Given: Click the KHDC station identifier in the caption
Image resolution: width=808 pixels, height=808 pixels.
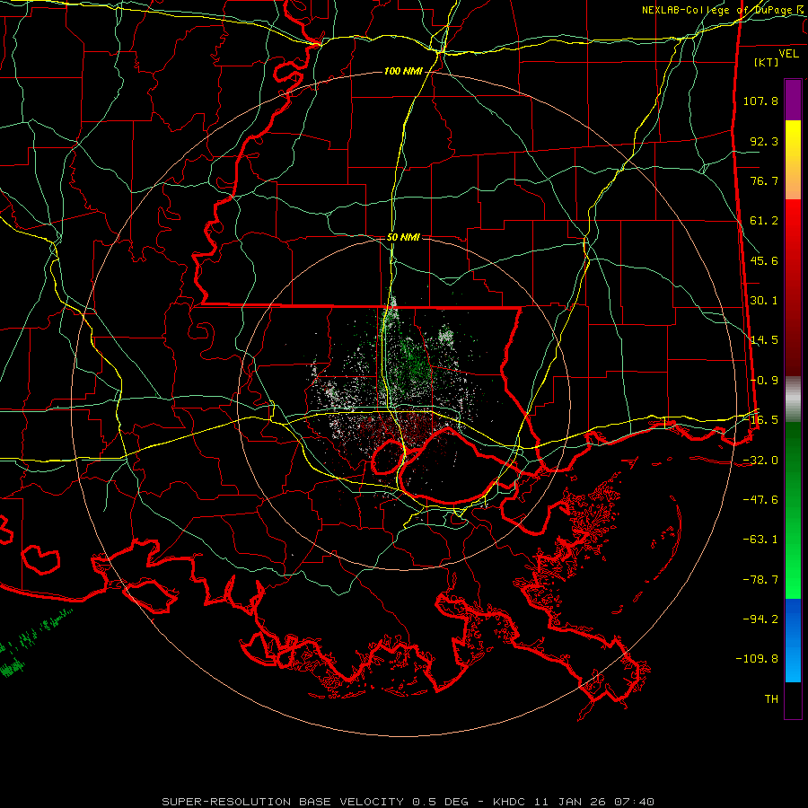Looking at the screenshot, I should click(508, 802).
